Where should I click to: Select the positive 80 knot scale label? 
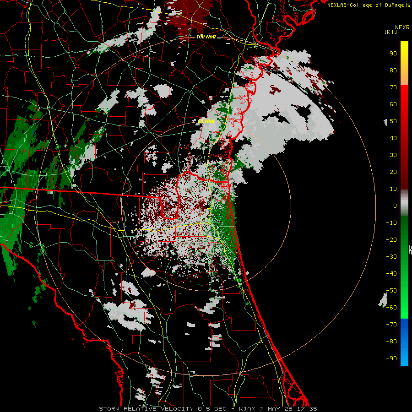point(393,70)
